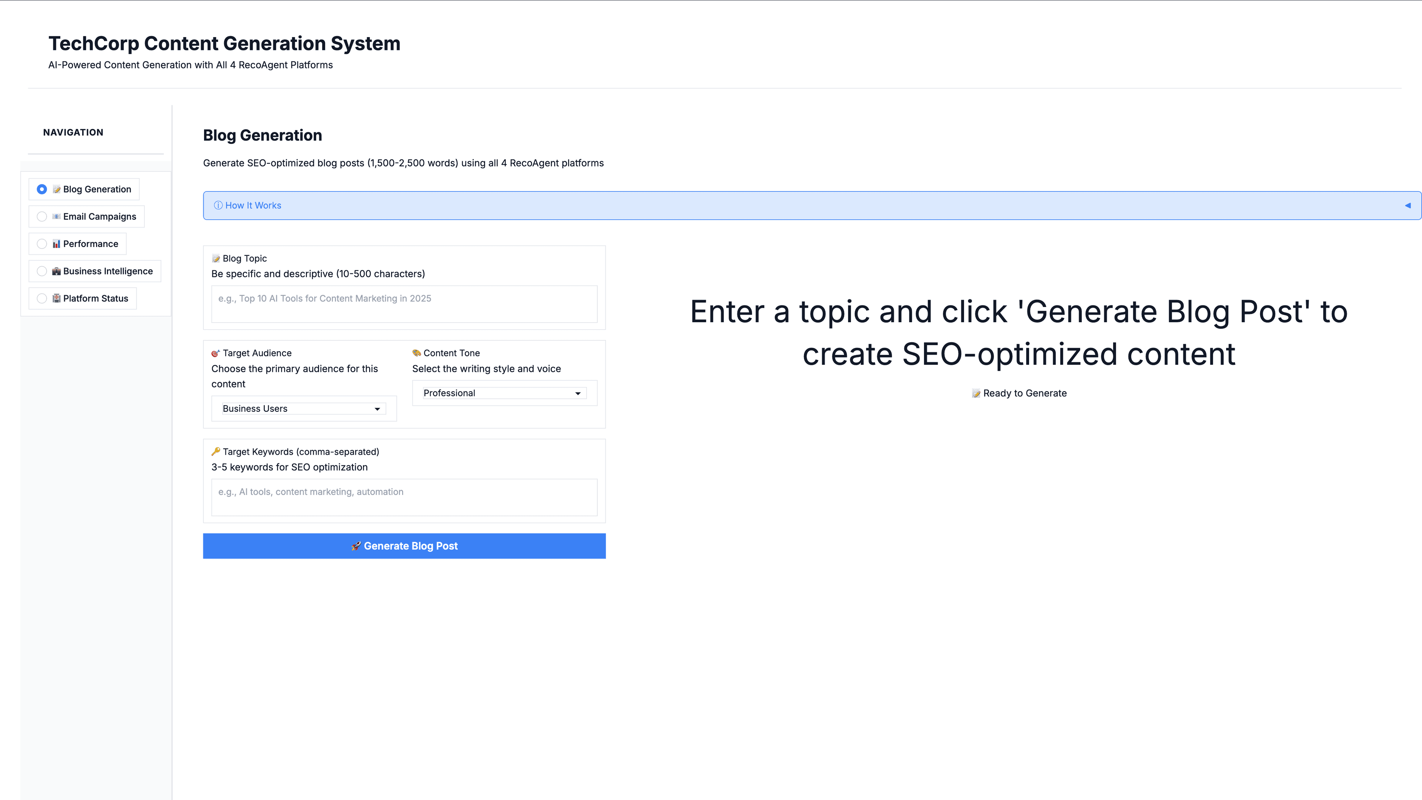Click the briefcase icon beside Business Intelligence

(56, 271)
